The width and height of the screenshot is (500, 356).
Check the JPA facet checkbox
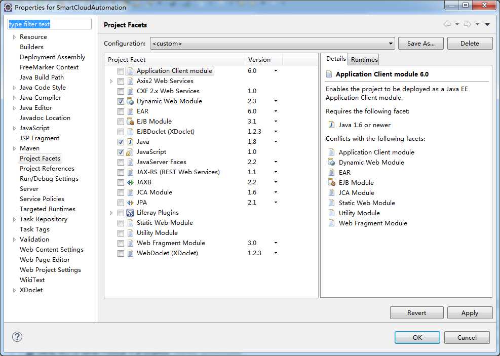tap(121, 203)
